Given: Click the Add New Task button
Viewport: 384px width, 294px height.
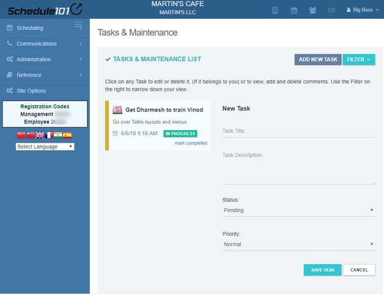Looking at the screenshot, I should coord(318,59).
